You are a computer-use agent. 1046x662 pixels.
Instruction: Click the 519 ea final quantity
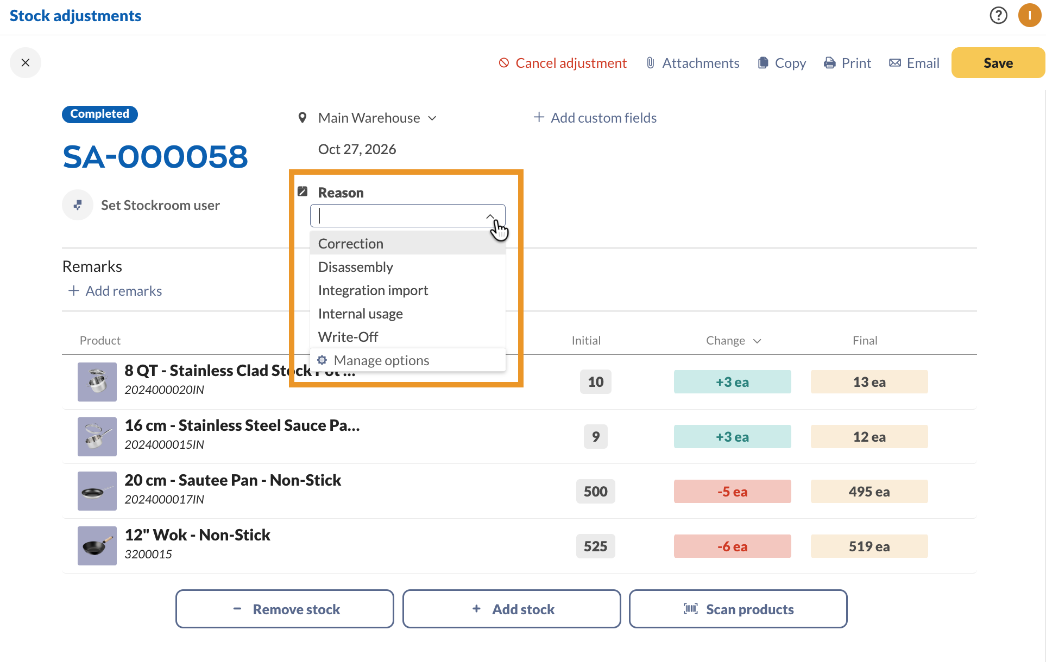click(869, 546)
